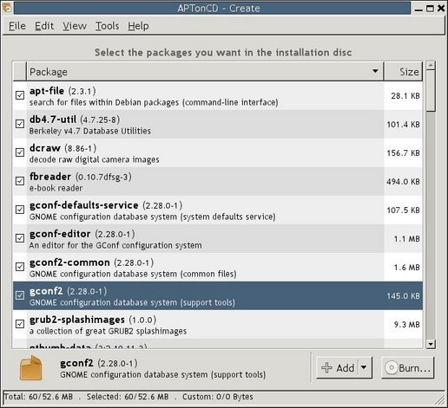Click the Package column header
Image resolution: width=448 pixels, height=408 pixels.
205,71
